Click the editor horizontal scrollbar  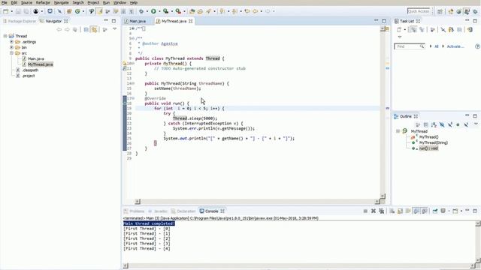[x=257, y=202]
